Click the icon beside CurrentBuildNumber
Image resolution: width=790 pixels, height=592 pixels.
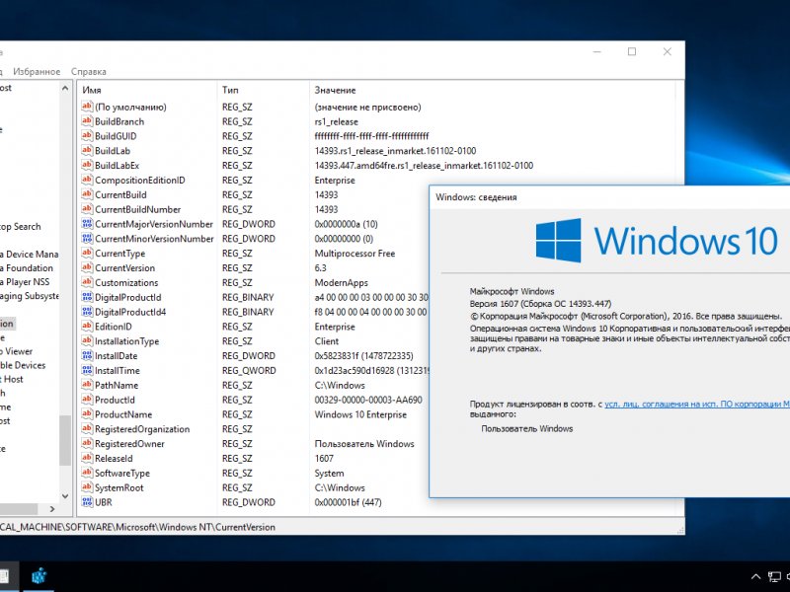[x=87, y=209]
